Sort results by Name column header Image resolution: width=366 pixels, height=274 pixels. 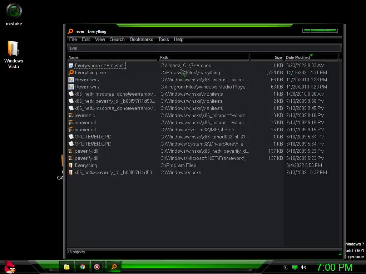coord(113,57)
